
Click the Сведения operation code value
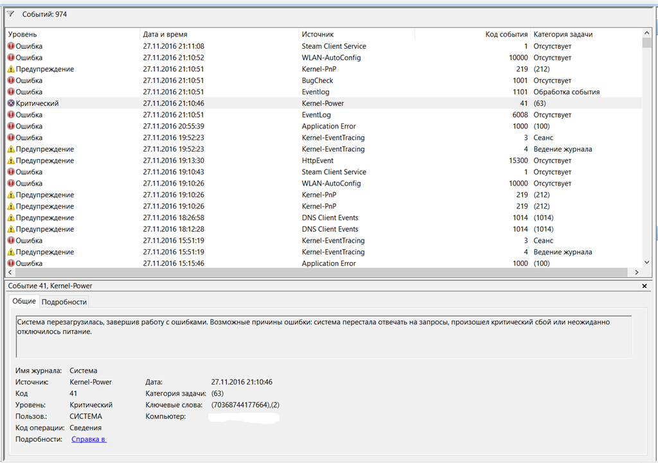tap(85, 428)
